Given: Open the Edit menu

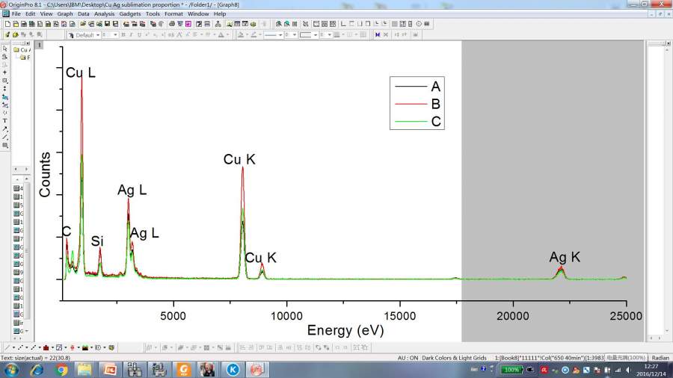Looking at the screenshot, I should 30,13.
